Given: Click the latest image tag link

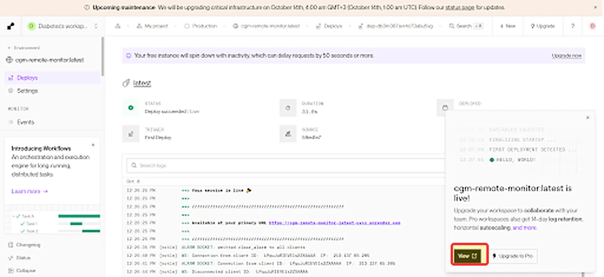Looking at the screenshot, I should 142,83.
